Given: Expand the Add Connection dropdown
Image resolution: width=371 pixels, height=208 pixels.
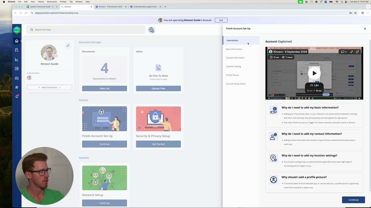Looking at the screenshot, I should [49, 87].
